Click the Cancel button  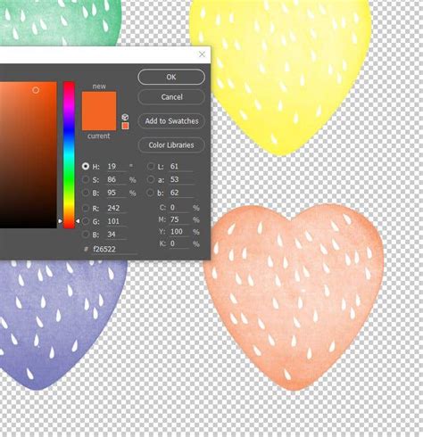[171, 97]
